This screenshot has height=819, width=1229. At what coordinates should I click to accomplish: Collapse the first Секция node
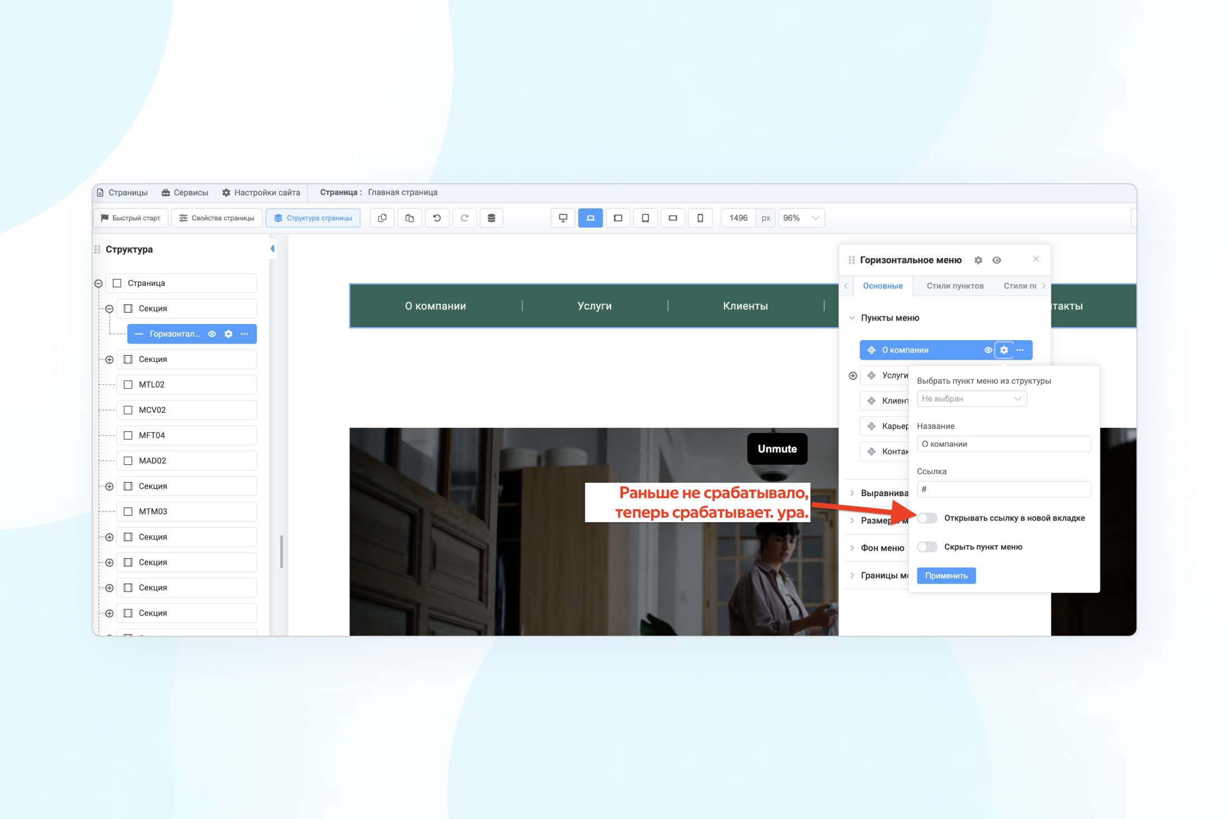coord(109,309)
